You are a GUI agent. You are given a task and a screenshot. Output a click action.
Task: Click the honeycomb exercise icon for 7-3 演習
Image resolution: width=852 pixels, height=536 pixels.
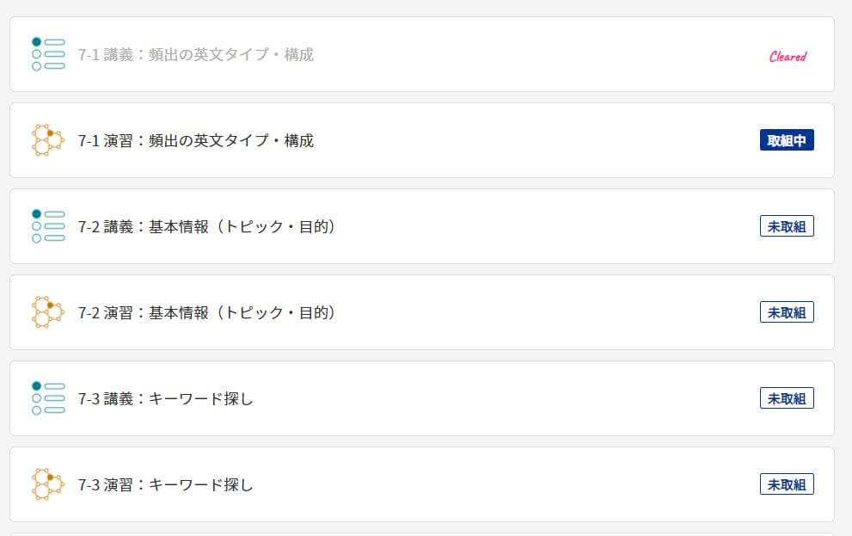tap(48, 484)
